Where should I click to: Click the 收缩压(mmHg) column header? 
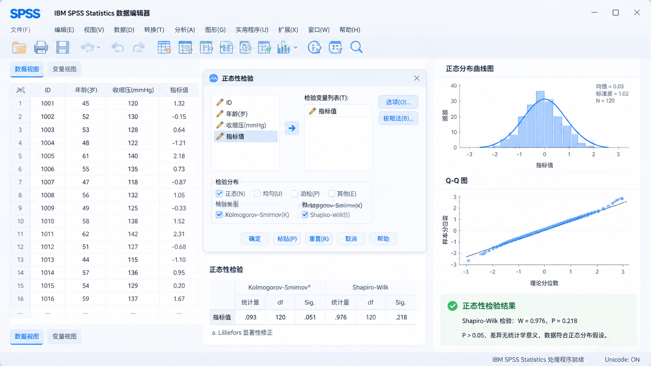pyautogui.click(x=133, y=90)
